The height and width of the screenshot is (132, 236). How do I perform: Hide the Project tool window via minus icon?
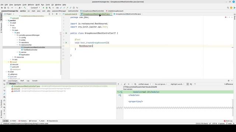coord(60,14)
